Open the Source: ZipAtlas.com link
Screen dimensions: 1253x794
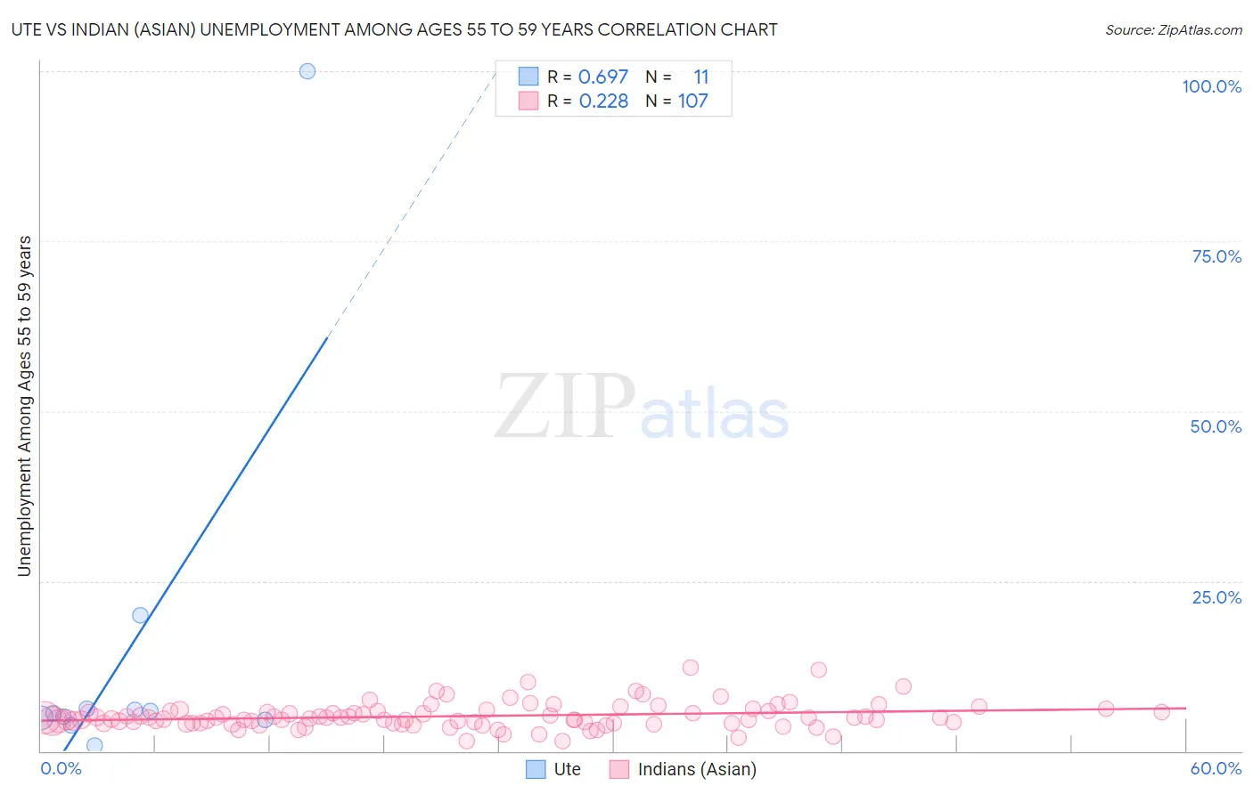tap(1174, 29)
